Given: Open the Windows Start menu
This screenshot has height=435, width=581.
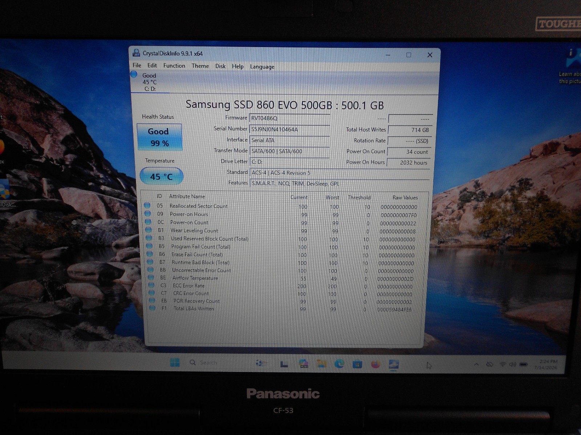Looking at the screenshot, I should point(175,362).
